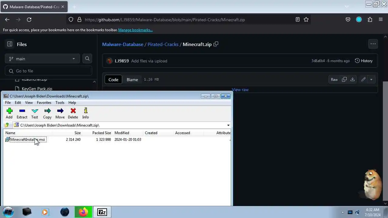Switch to the Blame tab
388x218 pixels.
click(x=132, y=80)
